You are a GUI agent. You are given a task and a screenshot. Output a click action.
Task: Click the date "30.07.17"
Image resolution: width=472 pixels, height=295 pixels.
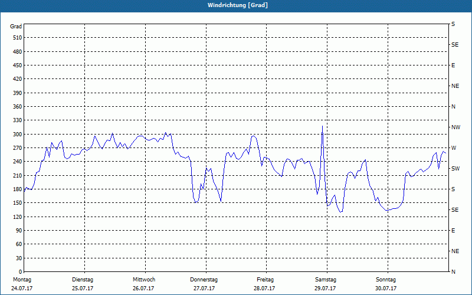coord(386,289)
